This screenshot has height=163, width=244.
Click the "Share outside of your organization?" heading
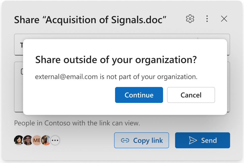pyautogui.click(x=116, y=60)
